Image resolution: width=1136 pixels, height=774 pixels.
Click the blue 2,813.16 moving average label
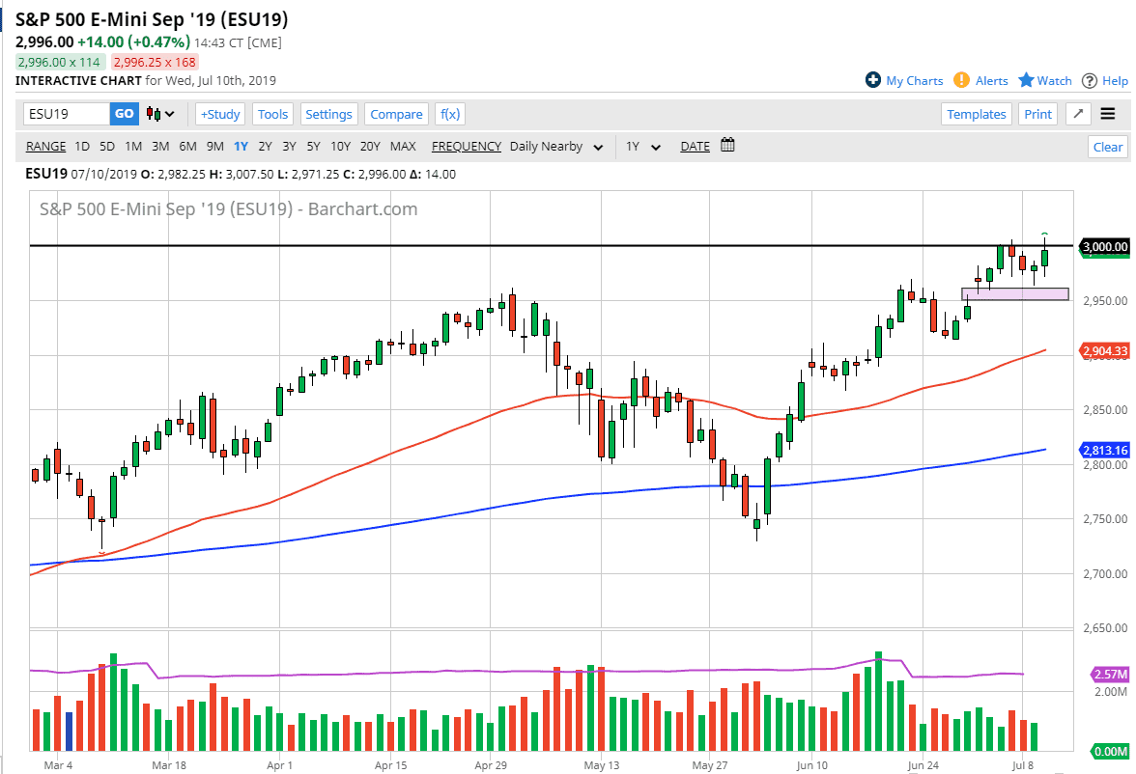coord(1105,451)
